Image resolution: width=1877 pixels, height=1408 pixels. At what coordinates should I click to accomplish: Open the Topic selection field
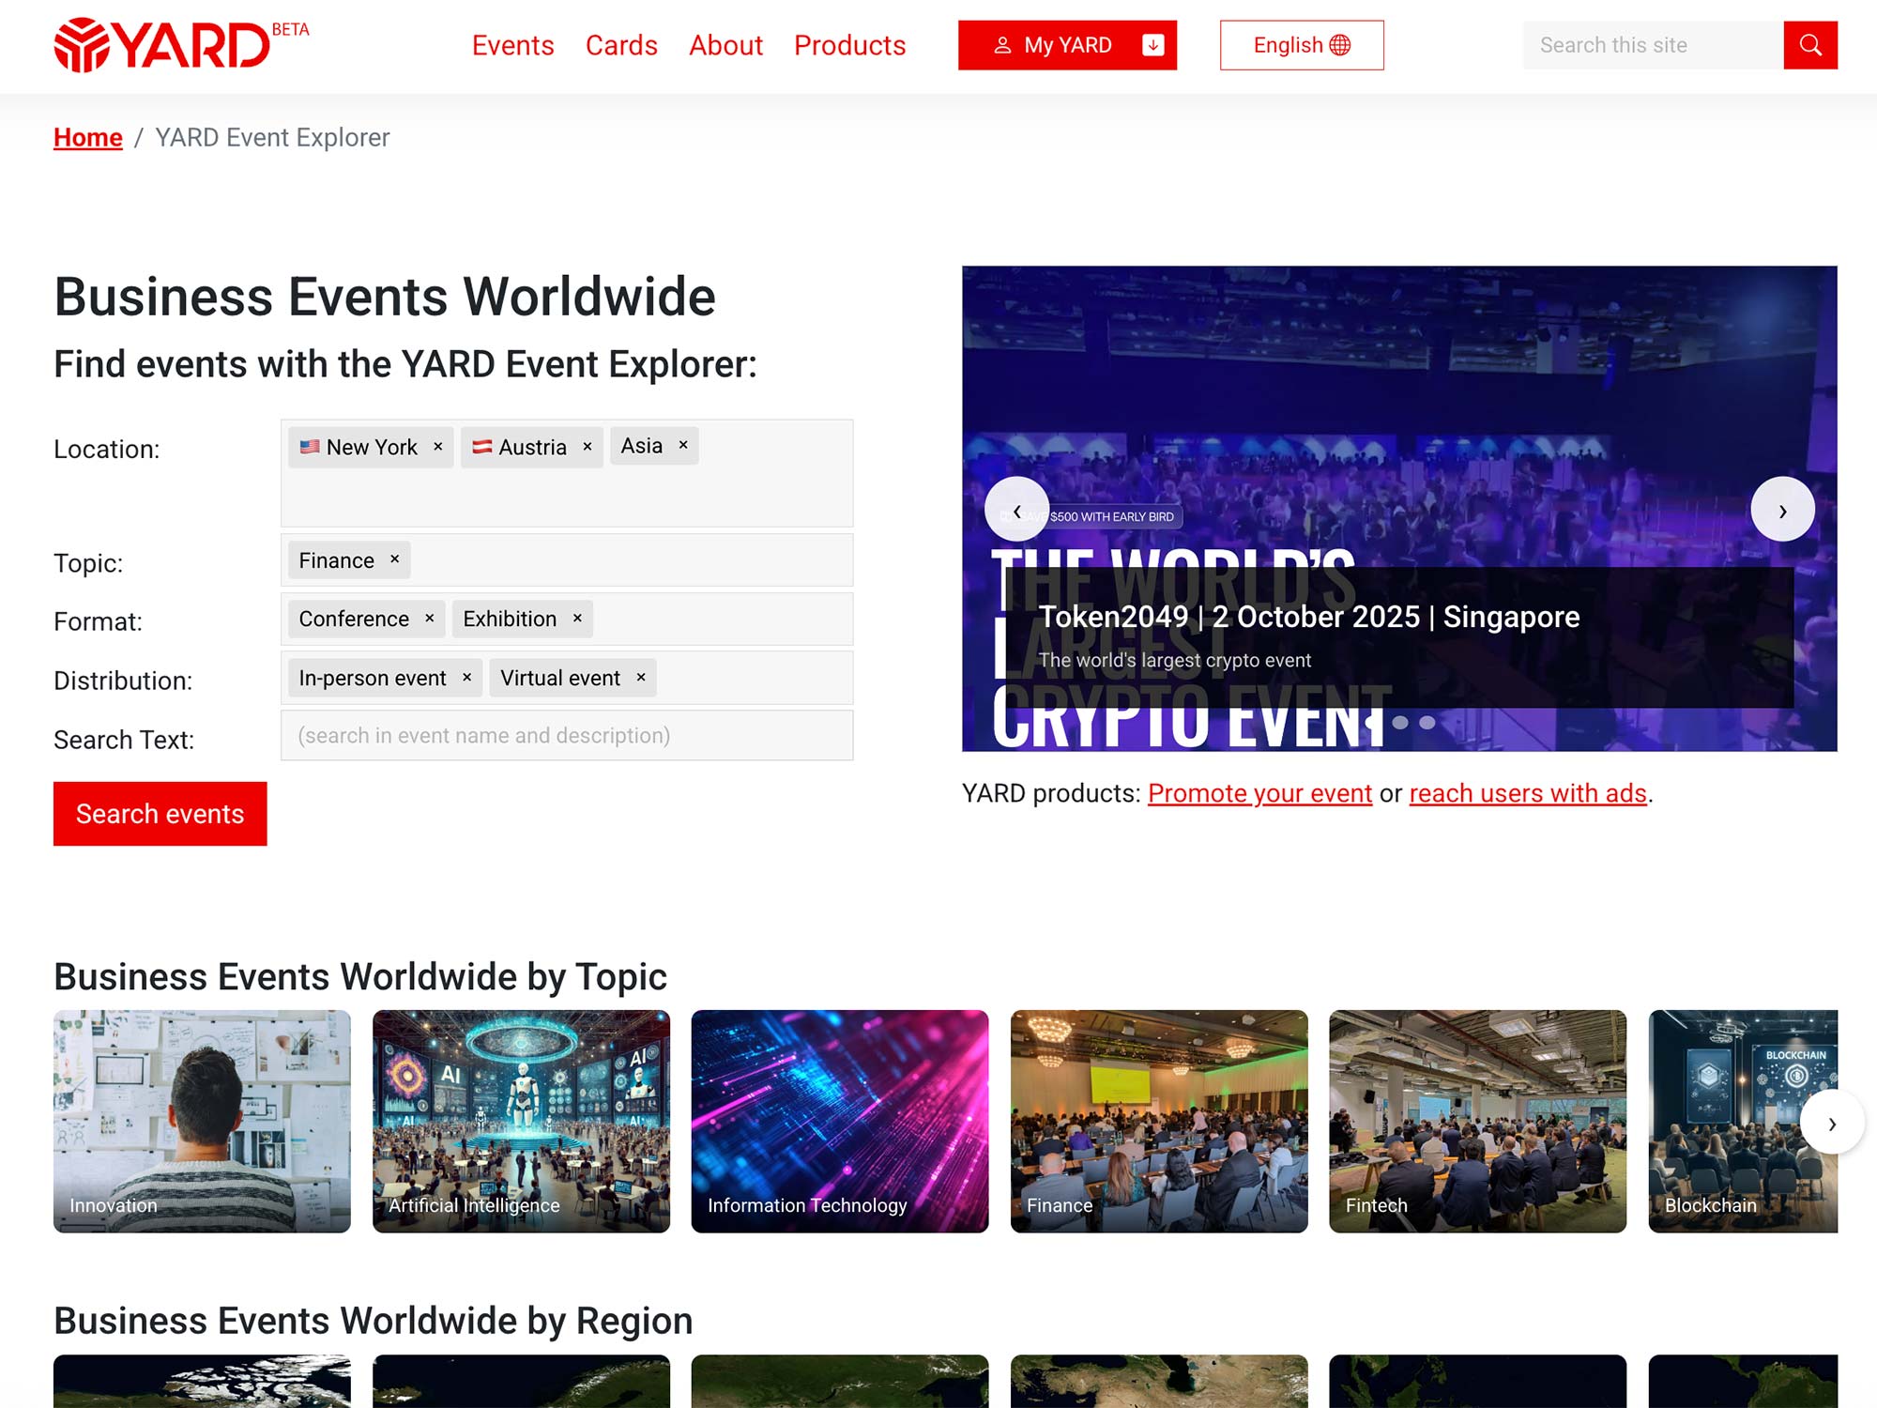(567, 560)
